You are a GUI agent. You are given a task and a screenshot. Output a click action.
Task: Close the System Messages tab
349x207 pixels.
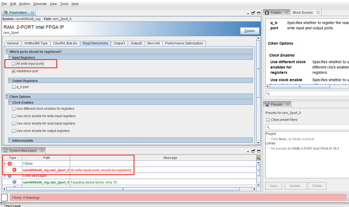click(42, 151)
